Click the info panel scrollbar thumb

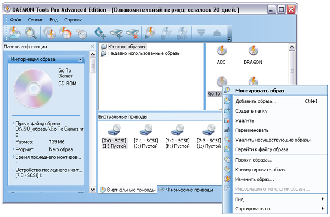(x=92, y=65)
